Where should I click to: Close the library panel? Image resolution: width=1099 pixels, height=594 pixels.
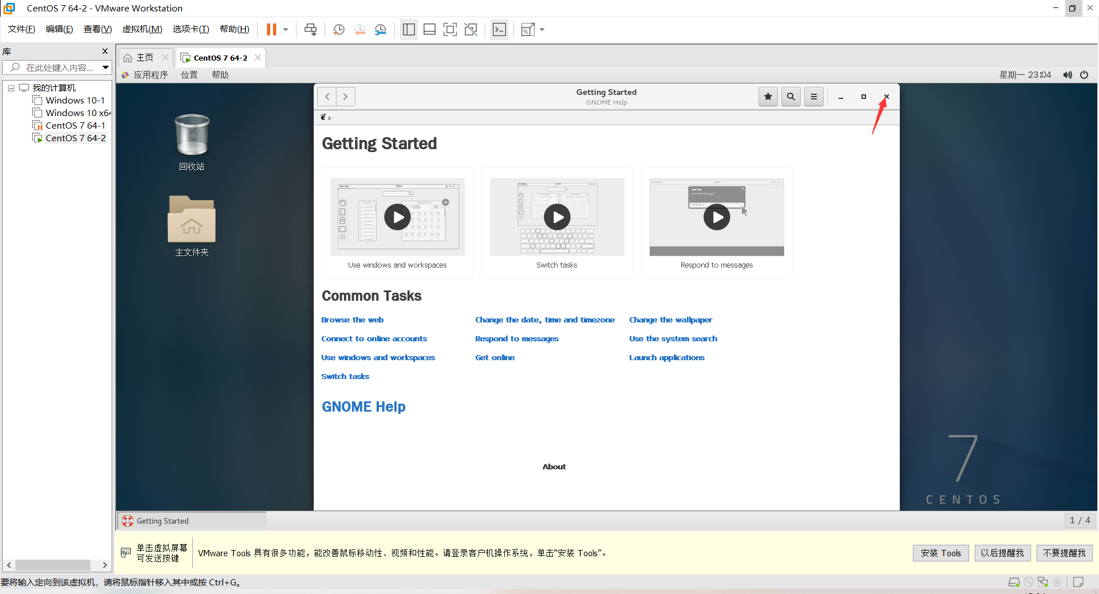click(x=105, y=51)
